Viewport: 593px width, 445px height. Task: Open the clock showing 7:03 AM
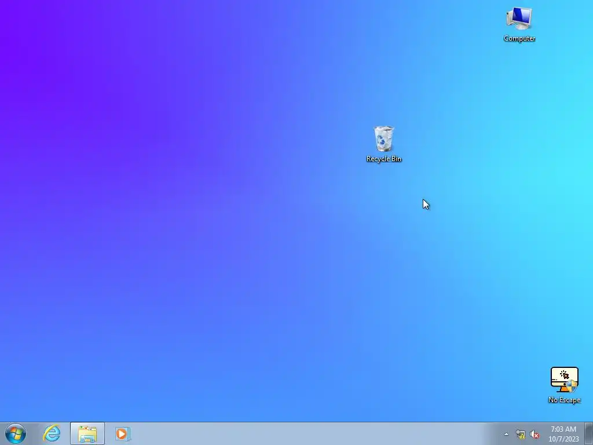(563, 434)
